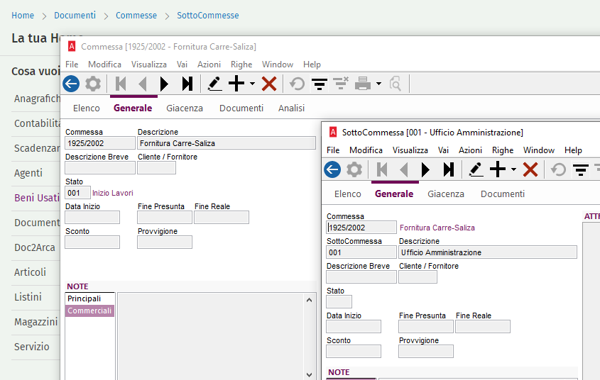600x380 pixels.
Task: Click edit pencil icon in SottoCommessa toolbar
Action: point(476,169)
